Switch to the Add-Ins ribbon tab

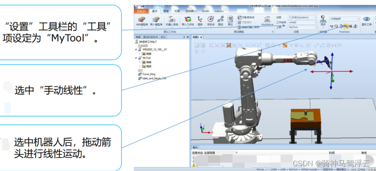click(219, 11)
